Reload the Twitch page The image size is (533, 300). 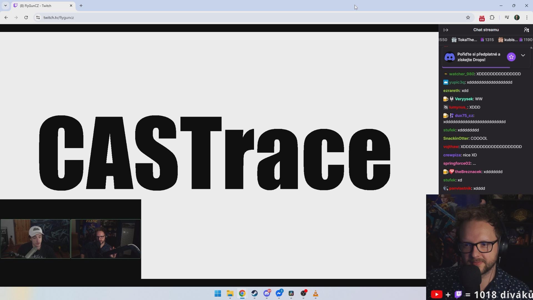(26, 17)
